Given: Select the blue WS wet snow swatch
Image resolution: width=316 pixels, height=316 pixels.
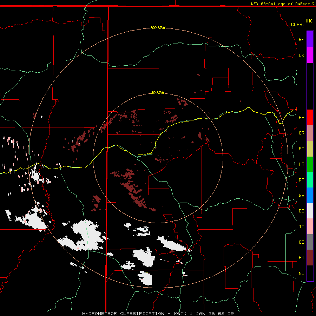Looking at the screenshot, I should 310,195.
